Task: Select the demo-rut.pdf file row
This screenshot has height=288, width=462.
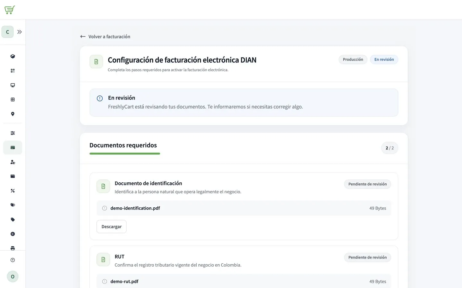Action: [x=244, y=281]
